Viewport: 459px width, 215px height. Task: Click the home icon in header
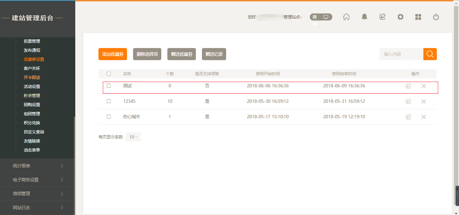pyautogui.click(x=346, y=17)
